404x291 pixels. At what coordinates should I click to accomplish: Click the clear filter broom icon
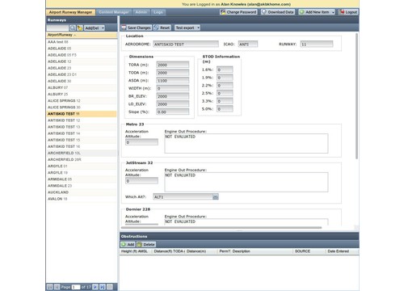point(80,28)
